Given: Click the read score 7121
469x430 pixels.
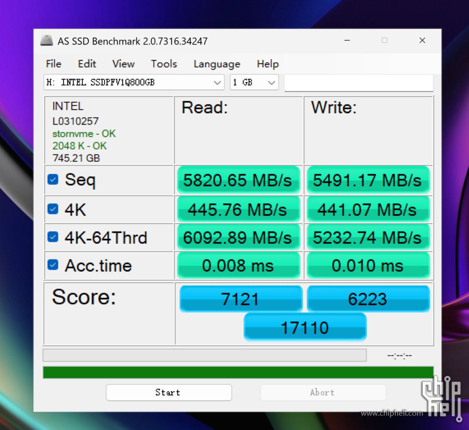Looking at the screenshot, I should click(241, 299).
